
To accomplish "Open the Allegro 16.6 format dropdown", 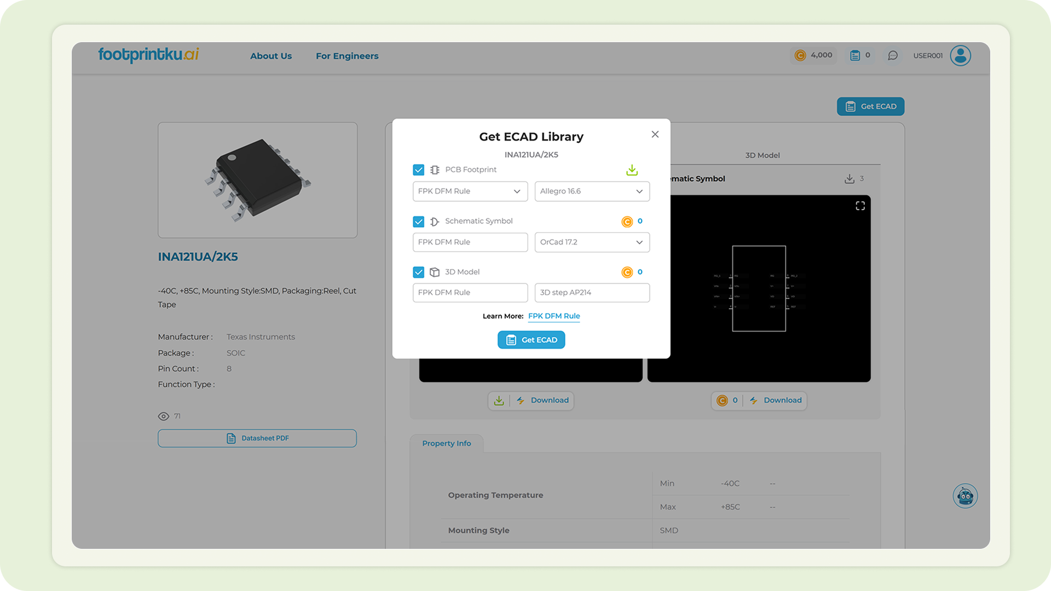I will tap(592, 191).
